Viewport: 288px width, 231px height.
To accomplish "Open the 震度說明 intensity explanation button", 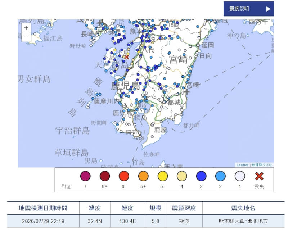I will click(x=248, y=9).
